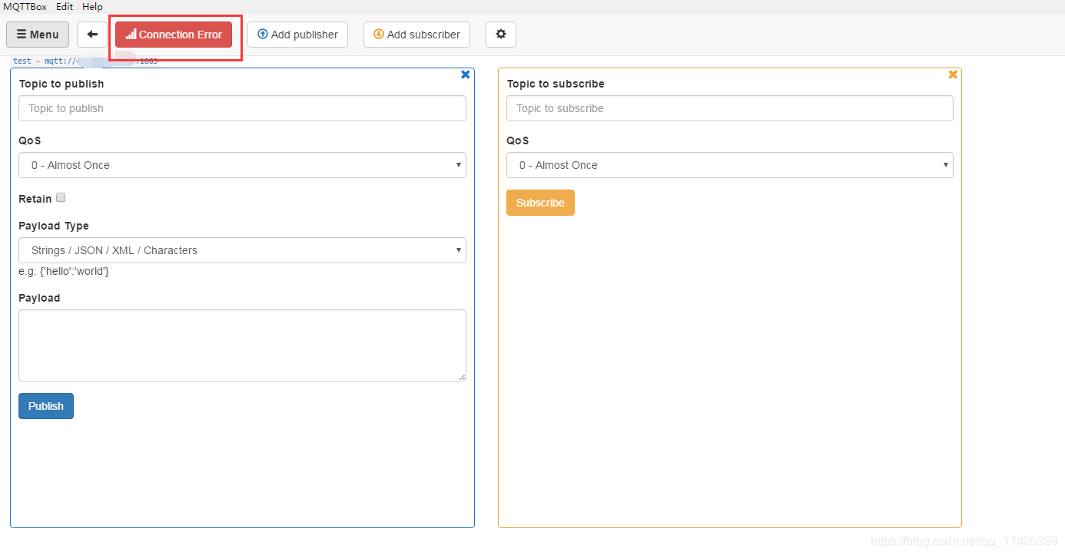Add a new publisher panel
The height and width of the screenshot is (555, 1065).
[x=297, y=35]
